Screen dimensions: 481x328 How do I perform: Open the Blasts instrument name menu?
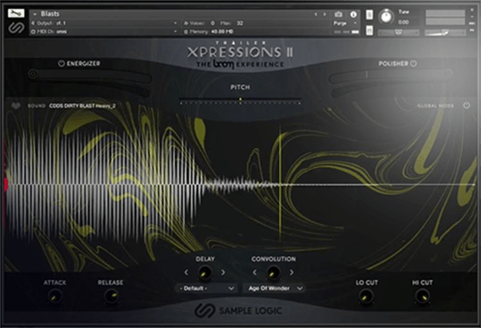pyautogui.click(x=95, y=13)
